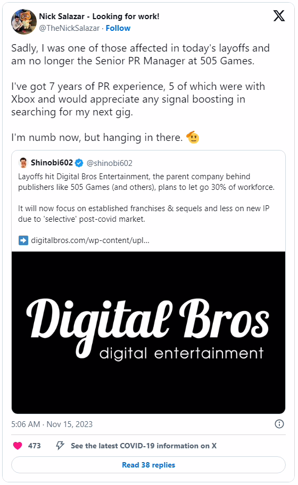
Task: Open the 5:06 AM Nov 15, 2023 timestamp
Action: (52, 424)
